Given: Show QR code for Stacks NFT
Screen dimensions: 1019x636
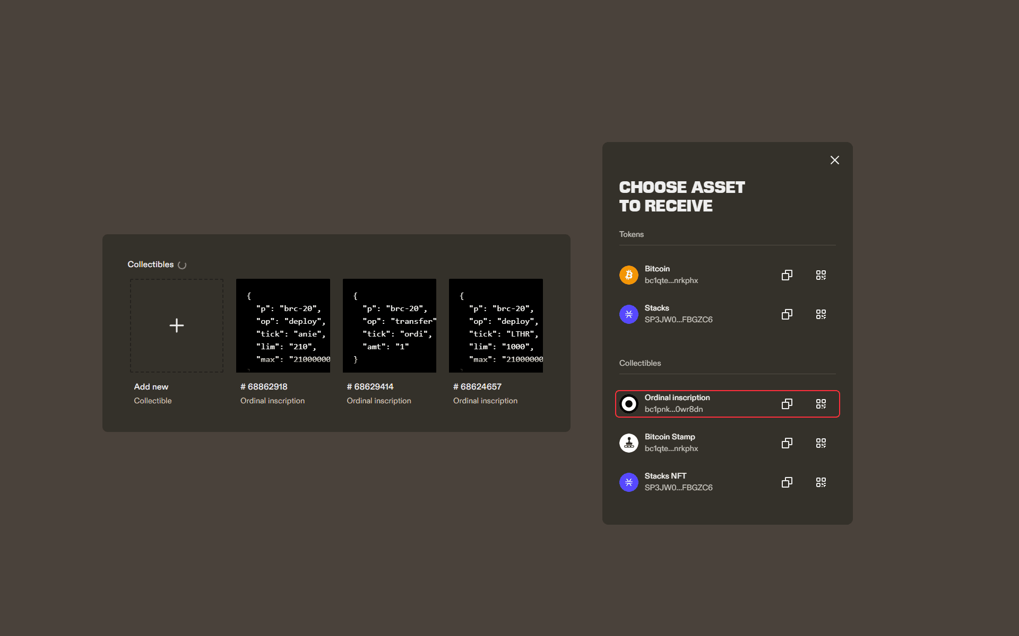Looking at the screenshot, I should pos(821,482).
